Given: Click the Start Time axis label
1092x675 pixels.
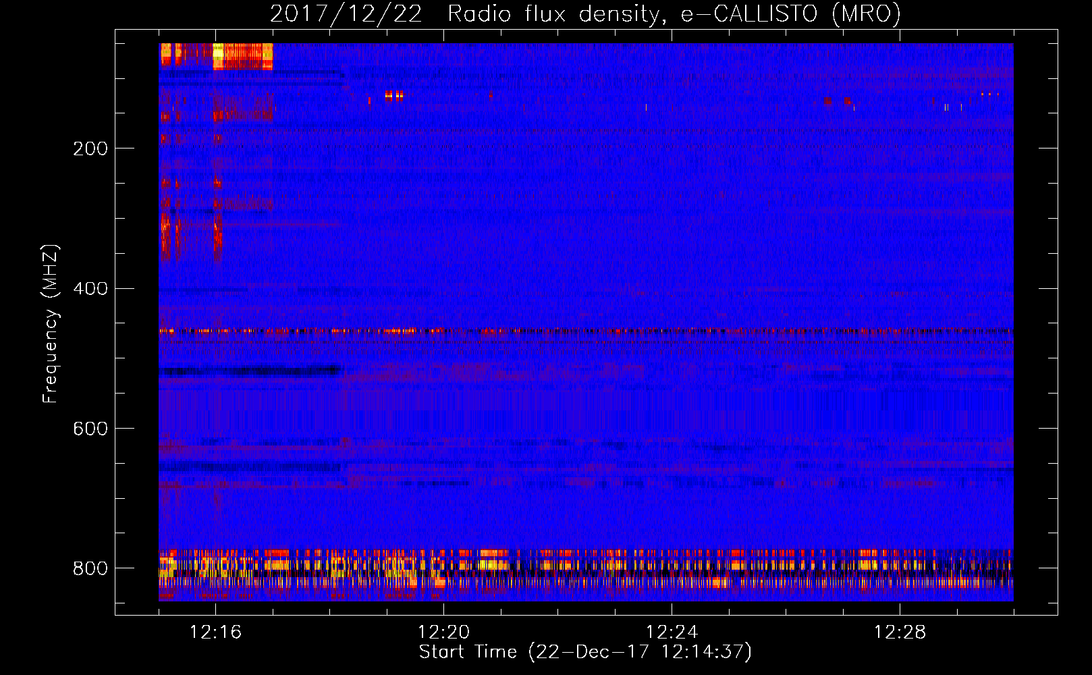Looking at the screenshot, I should coord(585,652).
